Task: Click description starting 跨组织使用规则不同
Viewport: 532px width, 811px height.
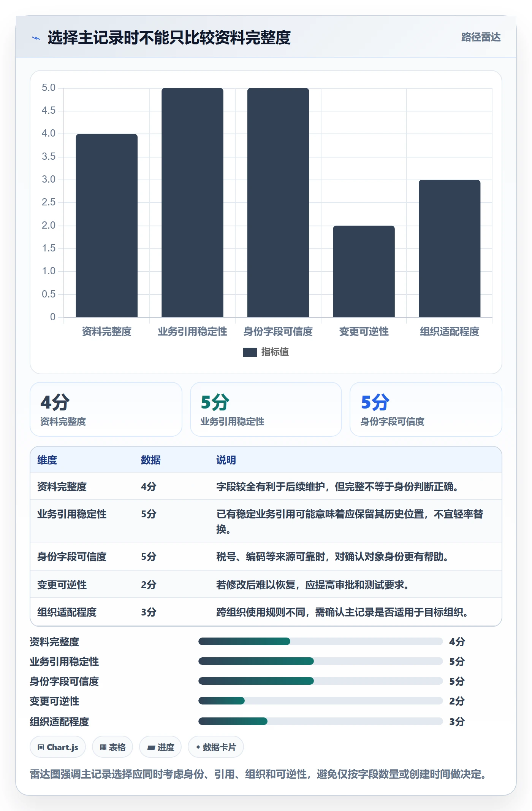Action: [342, 612]
